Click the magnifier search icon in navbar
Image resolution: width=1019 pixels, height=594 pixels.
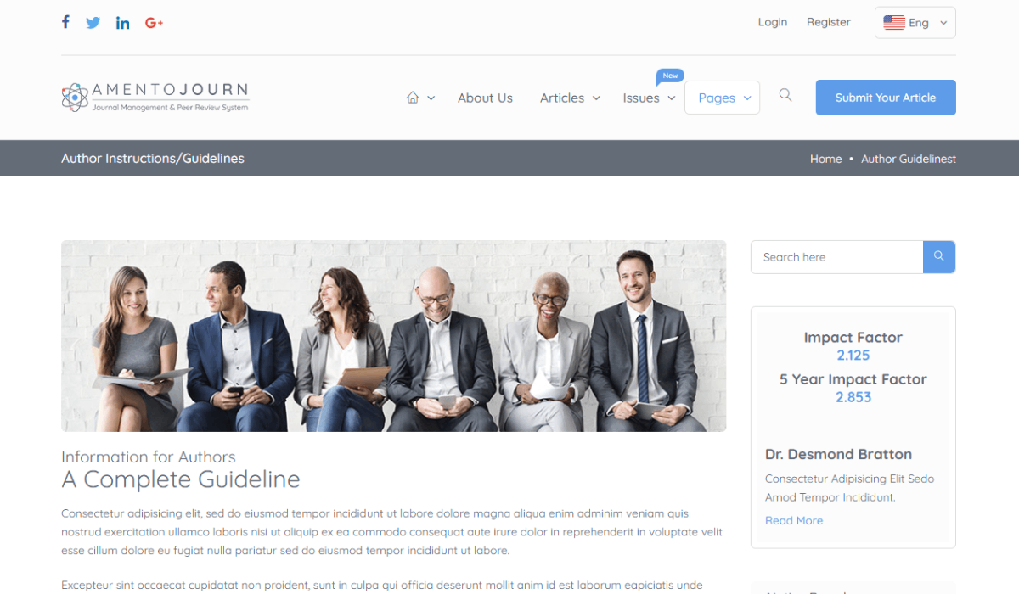point(785,95)
